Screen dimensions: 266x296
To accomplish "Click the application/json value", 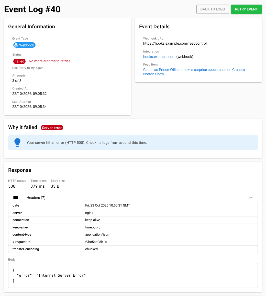I will (x=97, y=235).
